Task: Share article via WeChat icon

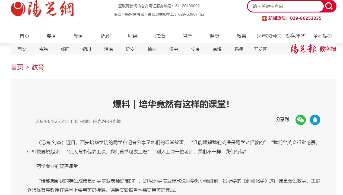Action: [x=300, y=120]
